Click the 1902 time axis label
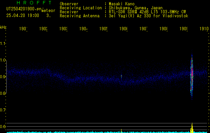The height and width of the screenshot is (133, 210). click(43, 29)
